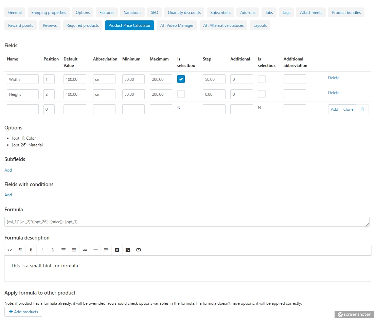Open the text color picker in editor

click(117, 250)
